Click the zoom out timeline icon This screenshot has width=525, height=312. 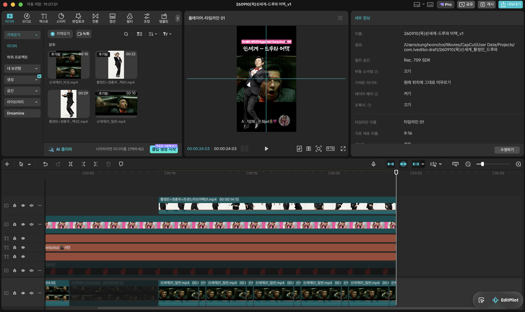coord(468,164)
